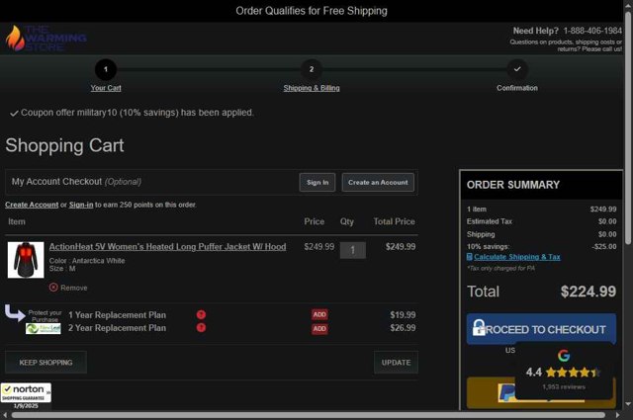The height and width of the screenshot is (420, 633).
Task: Click Proceed to Checkout button
Action: pyautogui.click(x=541, y=329)
